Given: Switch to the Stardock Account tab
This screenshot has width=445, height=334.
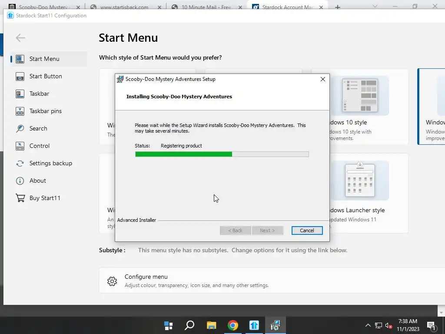Looking at the screenshot, I should (287, 7).
